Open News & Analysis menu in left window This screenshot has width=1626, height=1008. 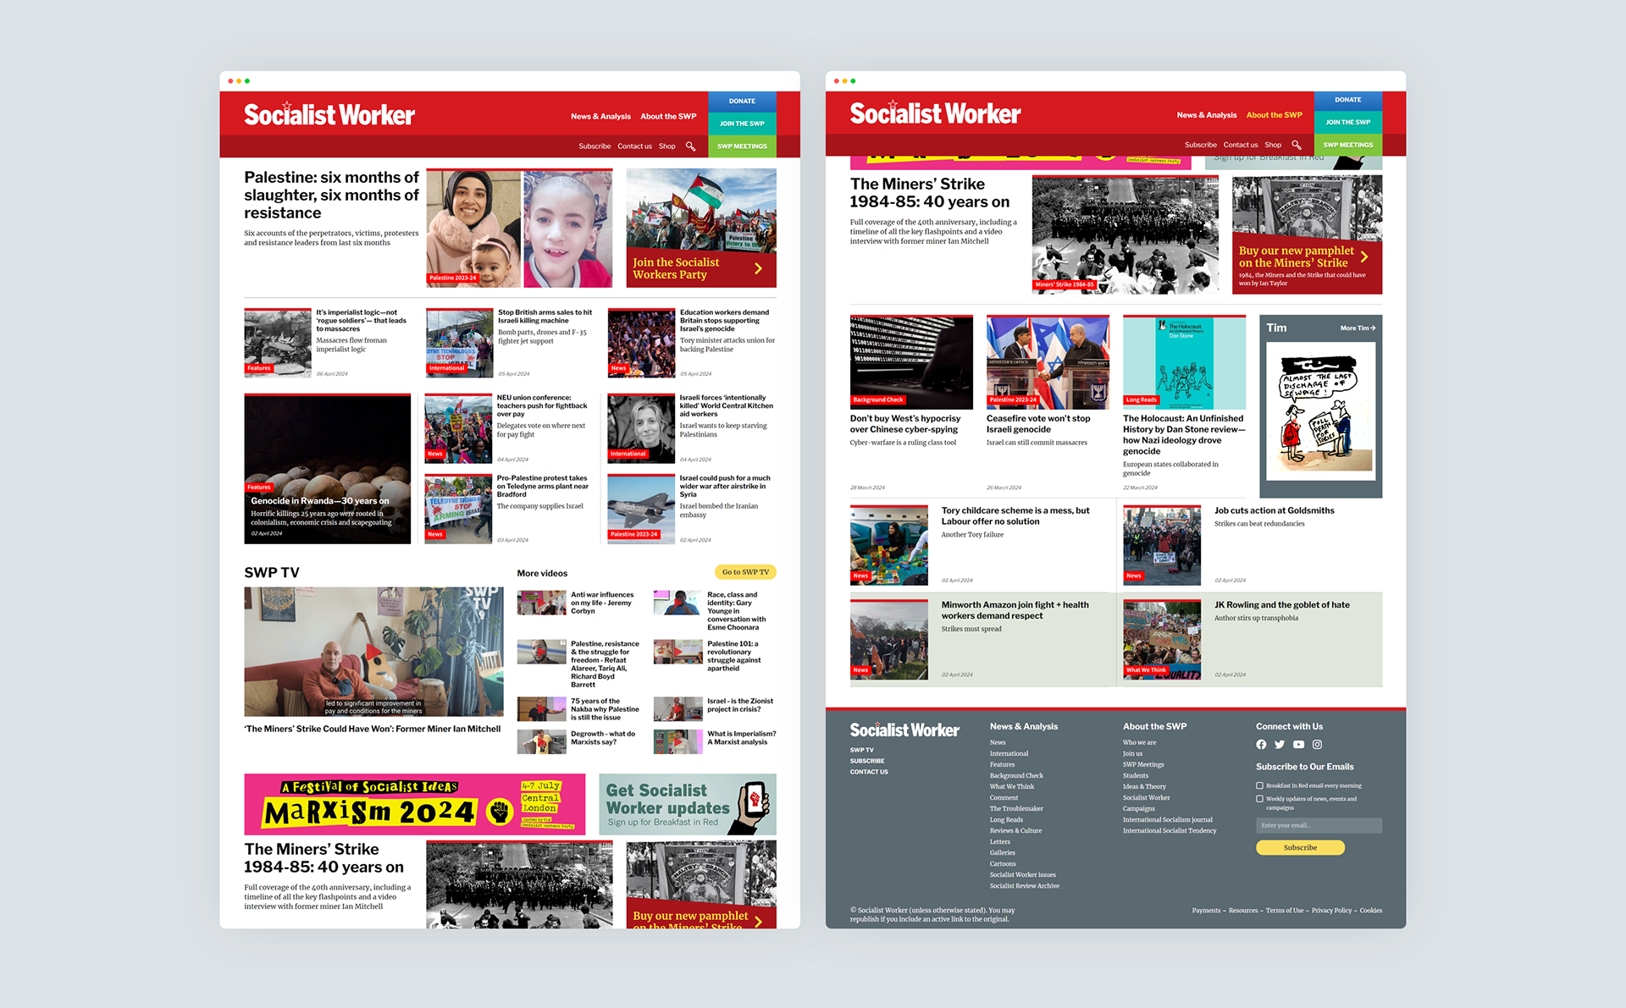coord(600,117)
